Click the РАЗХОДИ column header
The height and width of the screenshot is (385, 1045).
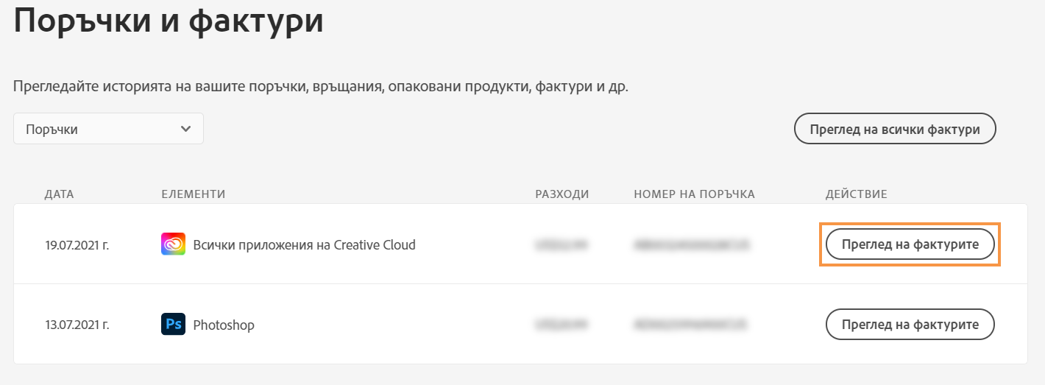562,194
